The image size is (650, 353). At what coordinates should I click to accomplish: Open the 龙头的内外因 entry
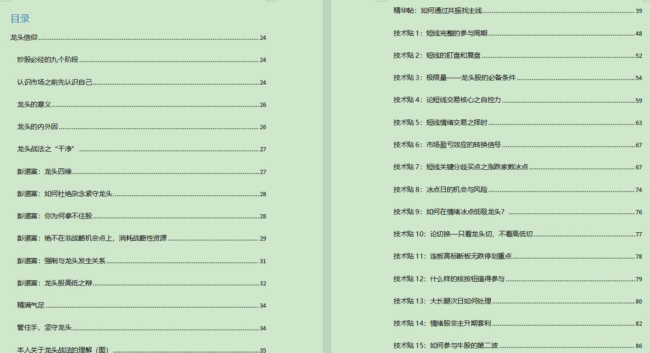37,127
